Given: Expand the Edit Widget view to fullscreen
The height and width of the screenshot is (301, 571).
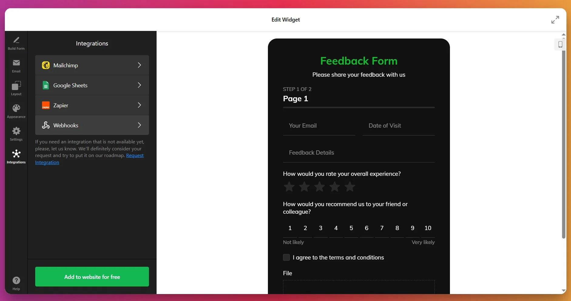Looking at the screenshot, I should [555, 19].
